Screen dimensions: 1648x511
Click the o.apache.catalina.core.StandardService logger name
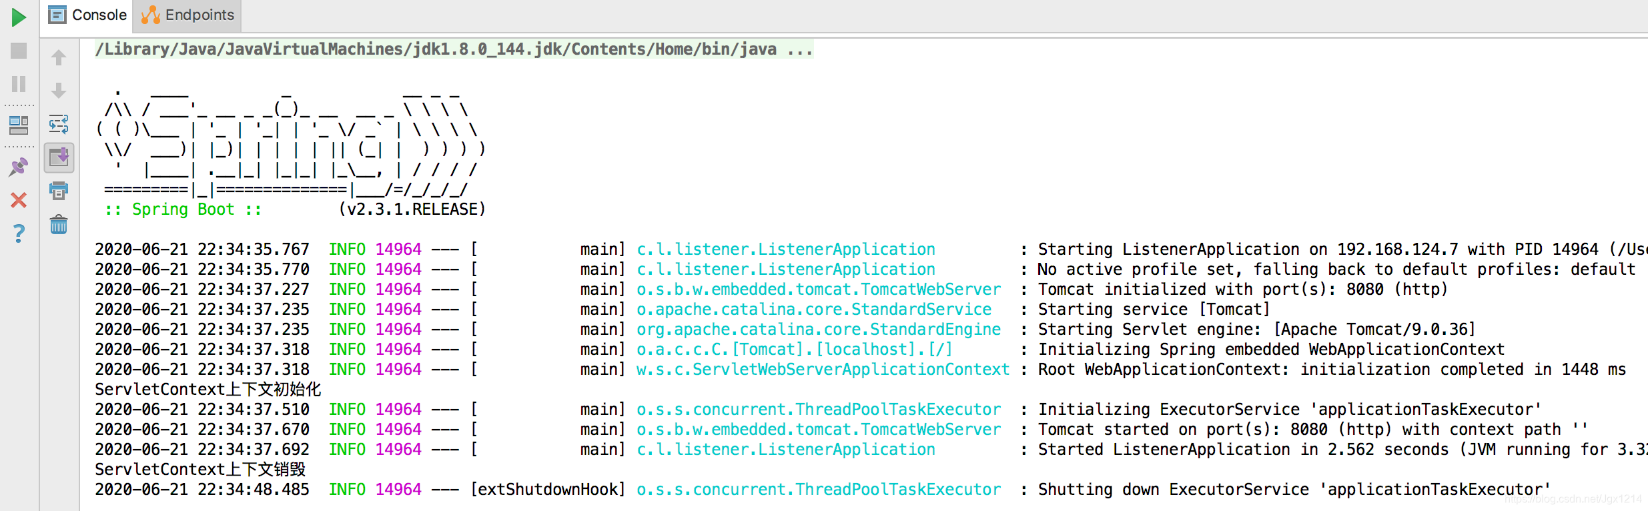[x=814, y=310]
